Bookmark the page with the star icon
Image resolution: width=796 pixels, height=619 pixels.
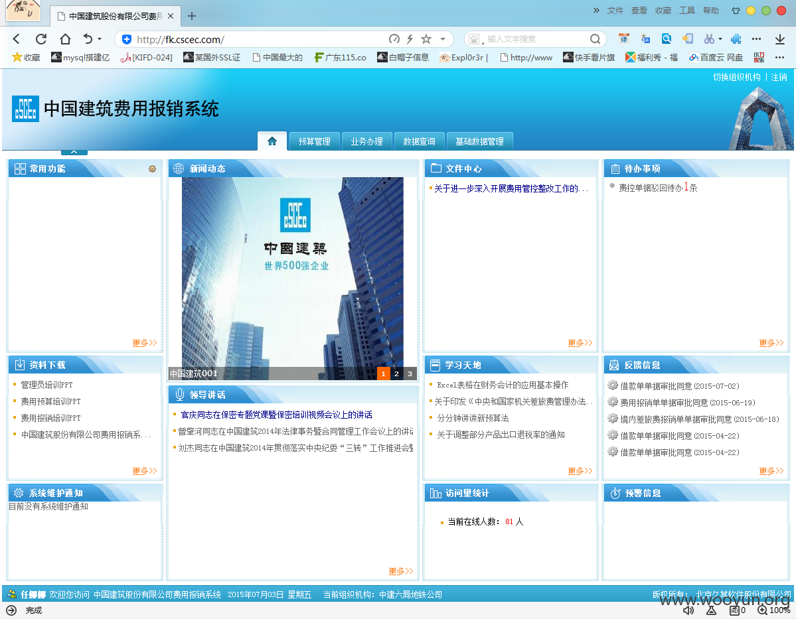click(426, 39)
